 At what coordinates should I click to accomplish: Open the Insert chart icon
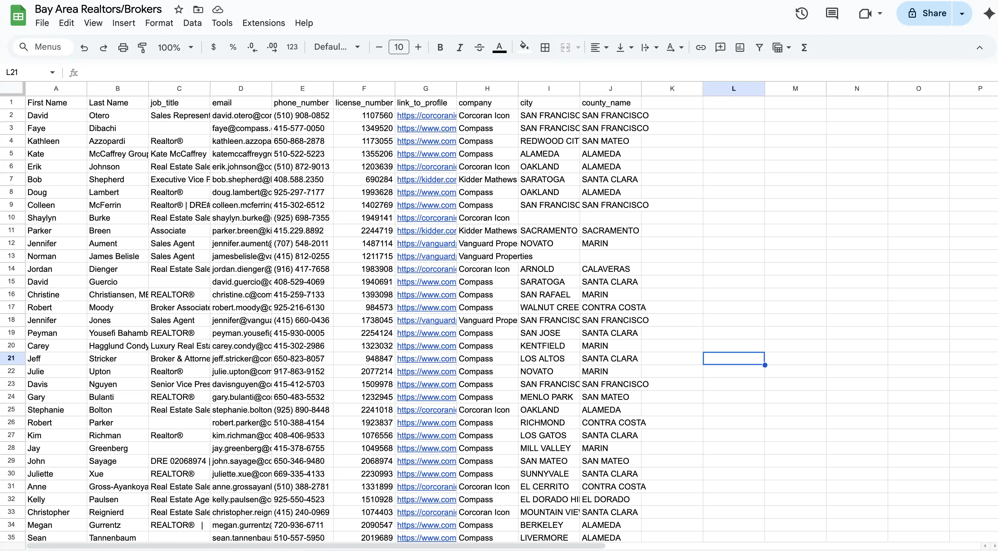740,47
